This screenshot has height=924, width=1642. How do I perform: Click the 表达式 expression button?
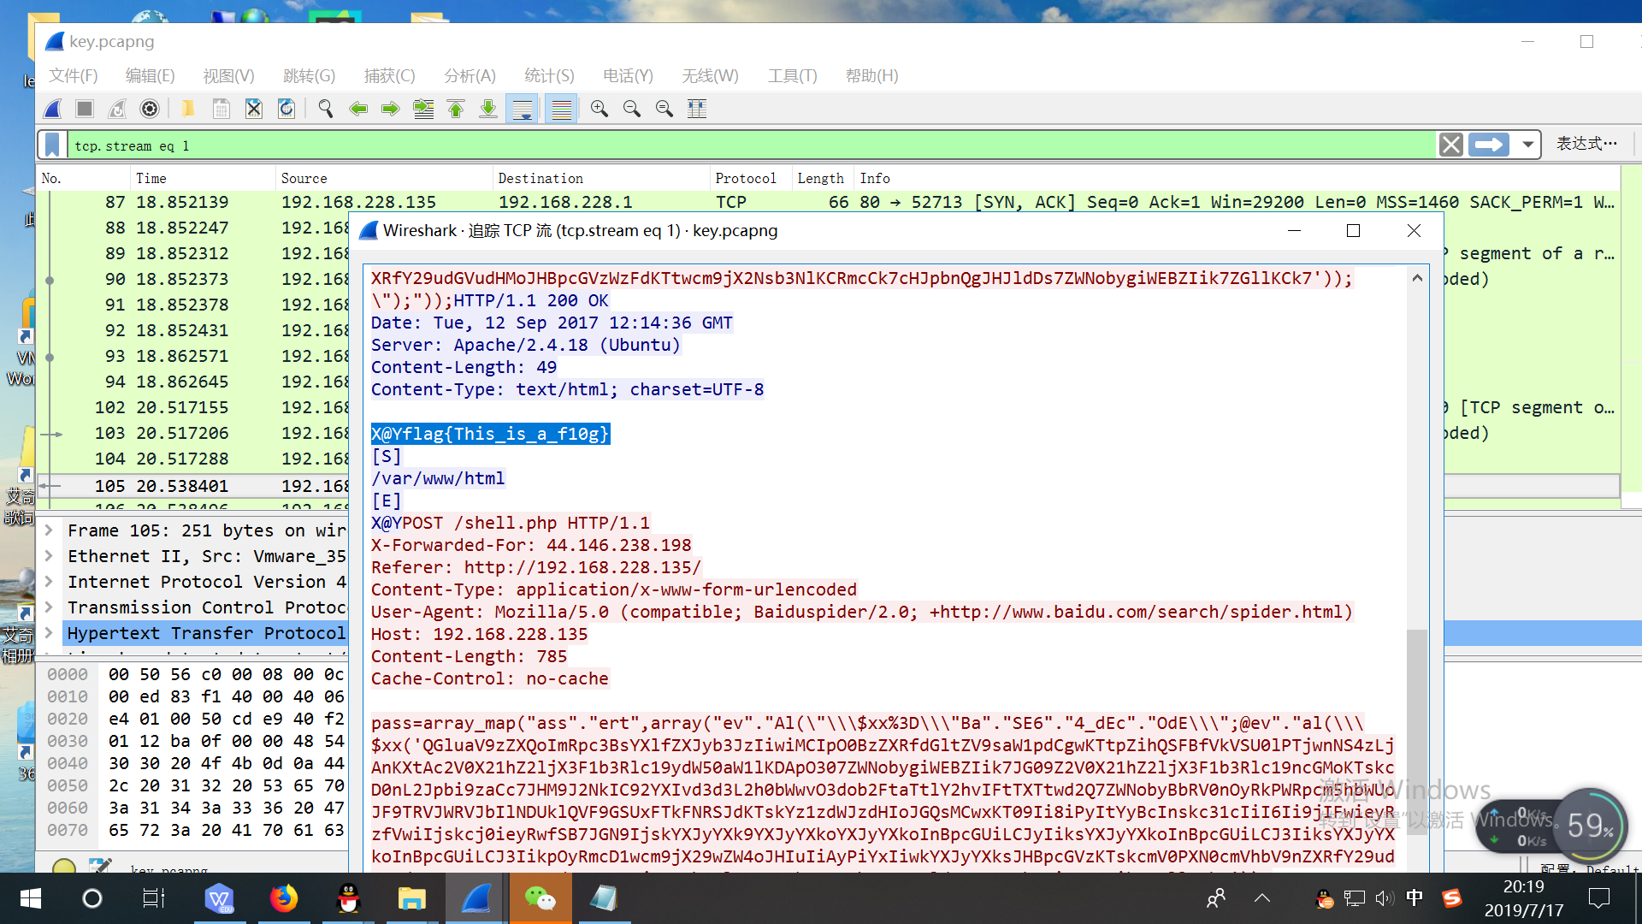tap(1586, 144)
